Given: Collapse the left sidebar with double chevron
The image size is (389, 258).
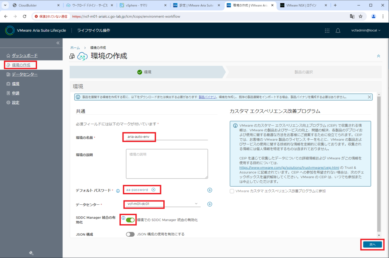Looking at the screenshot, I should click(x=58, y=43).
